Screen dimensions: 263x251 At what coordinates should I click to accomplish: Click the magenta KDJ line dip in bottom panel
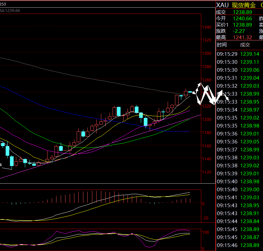point(145,245)
